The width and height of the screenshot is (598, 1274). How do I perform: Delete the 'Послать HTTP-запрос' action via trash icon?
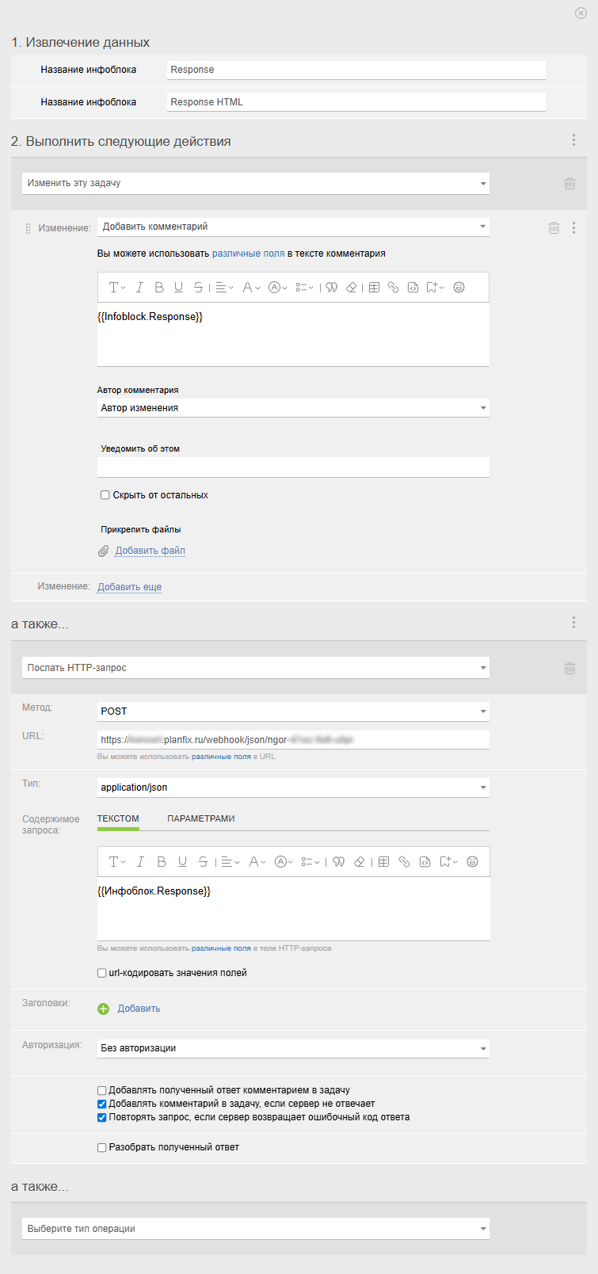pos(569,668)
